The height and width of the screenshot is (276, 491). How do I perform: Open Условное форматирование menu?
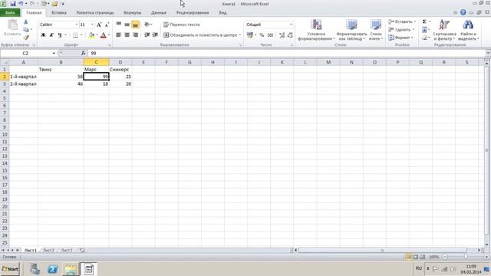[x=316, y=30]
